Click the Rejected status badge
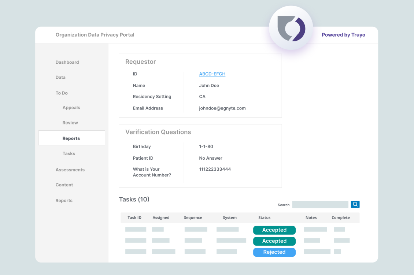The height and width of the screenshot is (275, 414). (x=274, y=252)
